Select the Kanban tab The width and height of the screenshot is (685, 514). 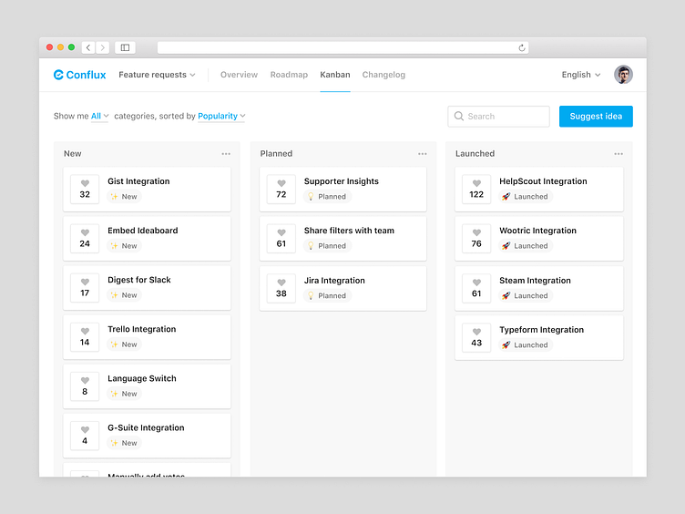click(335, 75)
